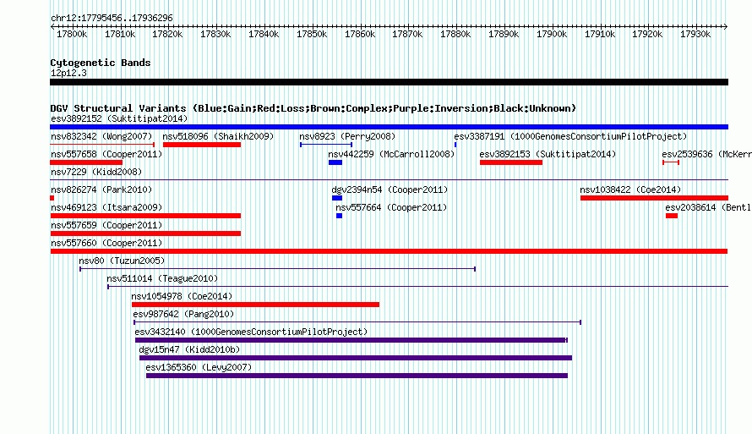Select the red nsv557659 loss bar

click(x=145, y=233)
